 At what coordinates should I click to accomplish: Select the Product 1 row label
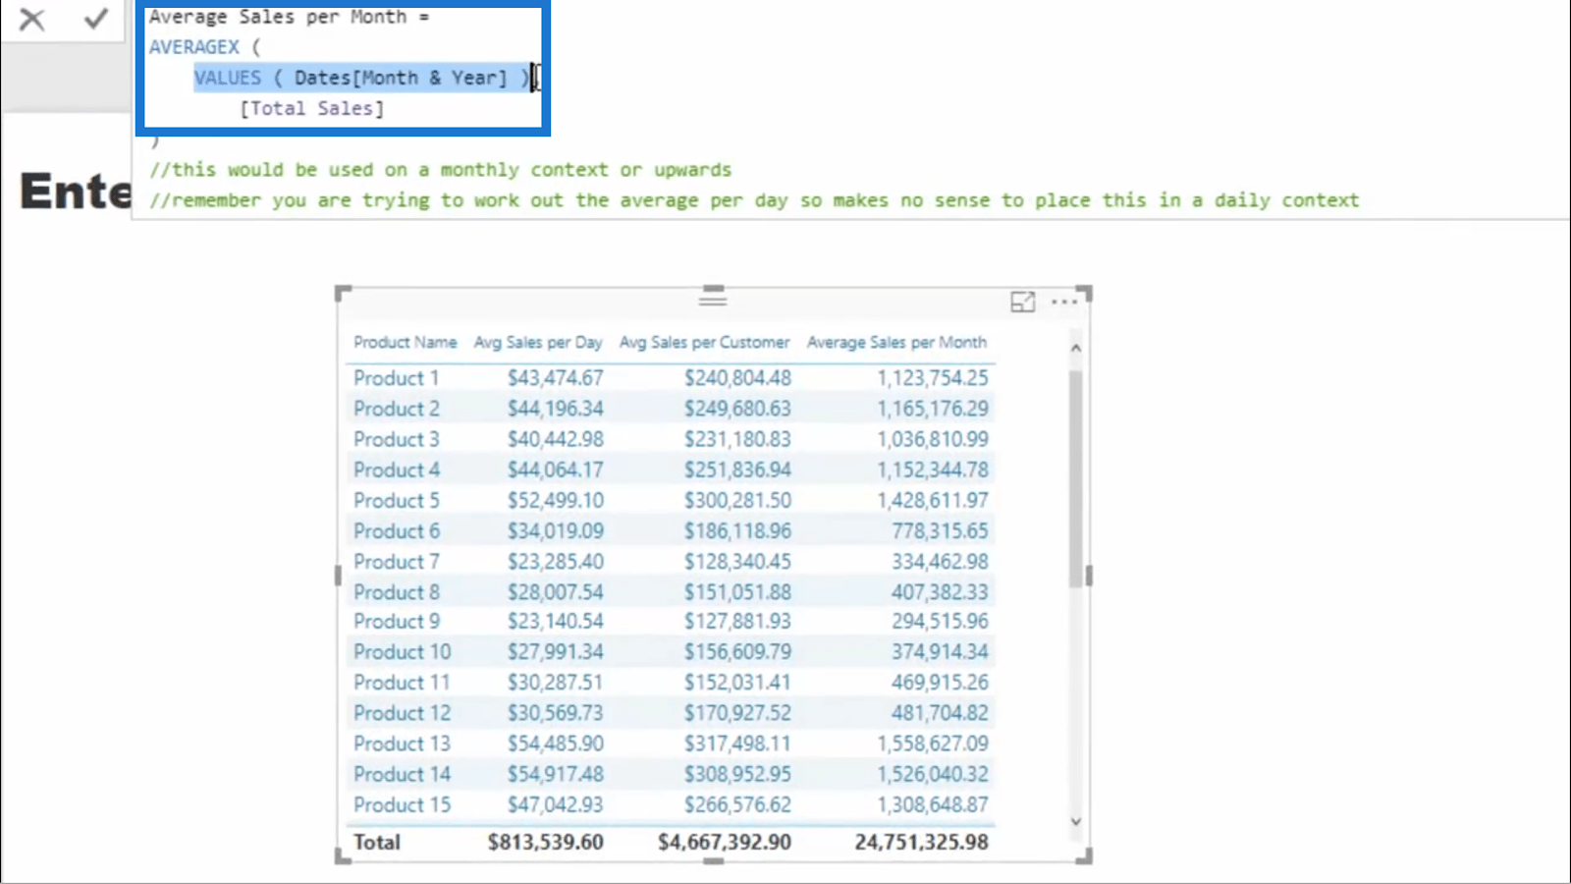[x=396, y=378]
